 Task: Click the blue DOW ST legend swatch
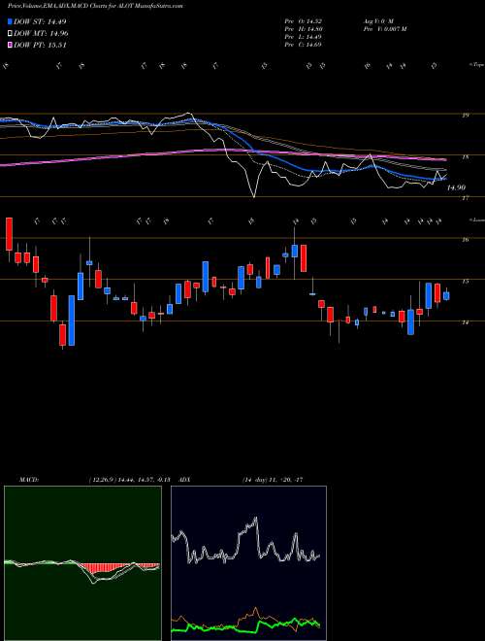tap(11, 21)
